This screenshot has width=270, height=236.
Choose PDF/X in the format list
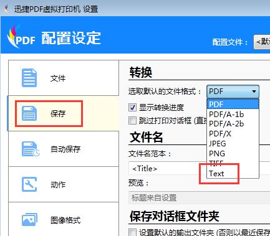pos(233,134)
